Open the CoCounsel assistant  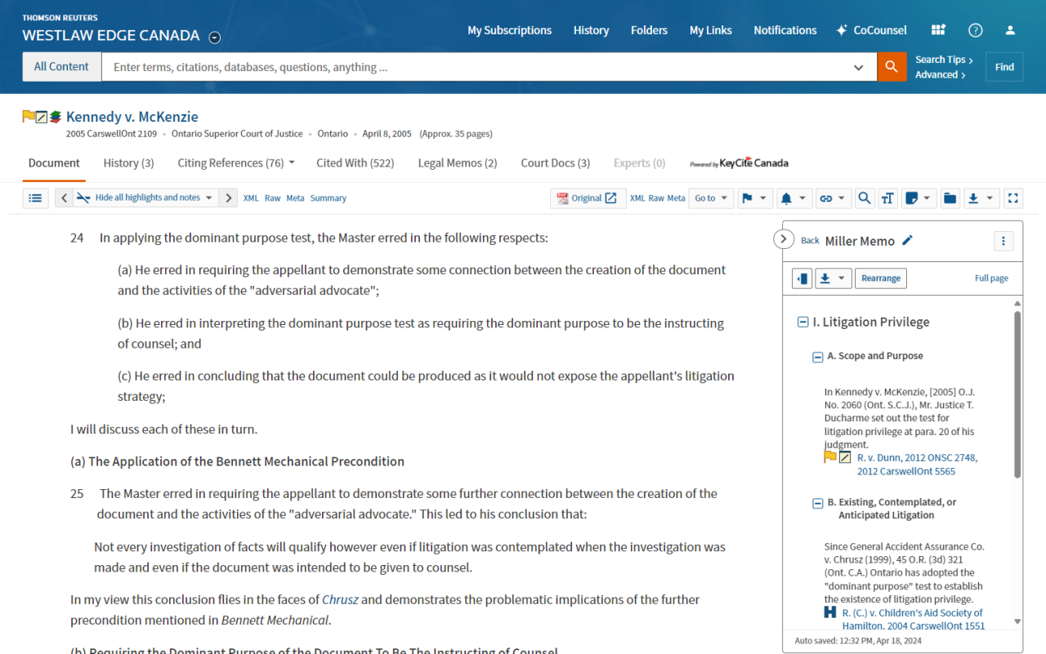pos(871,30)
